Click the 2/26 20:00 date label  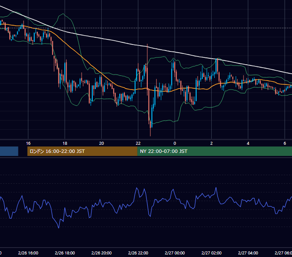[101, 253]
